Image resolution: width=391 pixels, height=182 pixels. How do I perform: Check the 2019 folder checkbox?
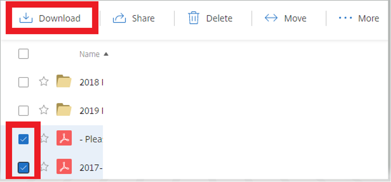(x=24, y=110)
